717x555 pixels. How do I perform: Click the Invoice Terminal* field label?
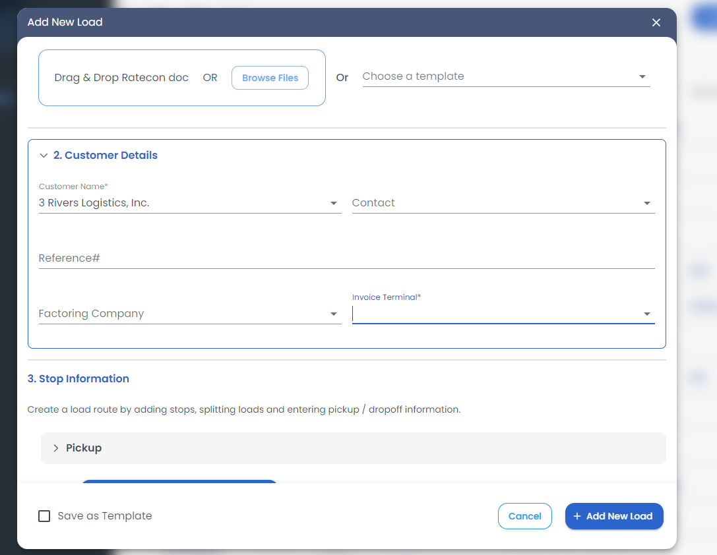pos(387,297)
